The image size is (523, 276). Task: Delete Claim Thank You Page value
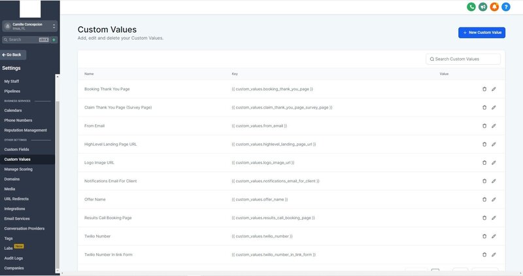pos(484,107)
